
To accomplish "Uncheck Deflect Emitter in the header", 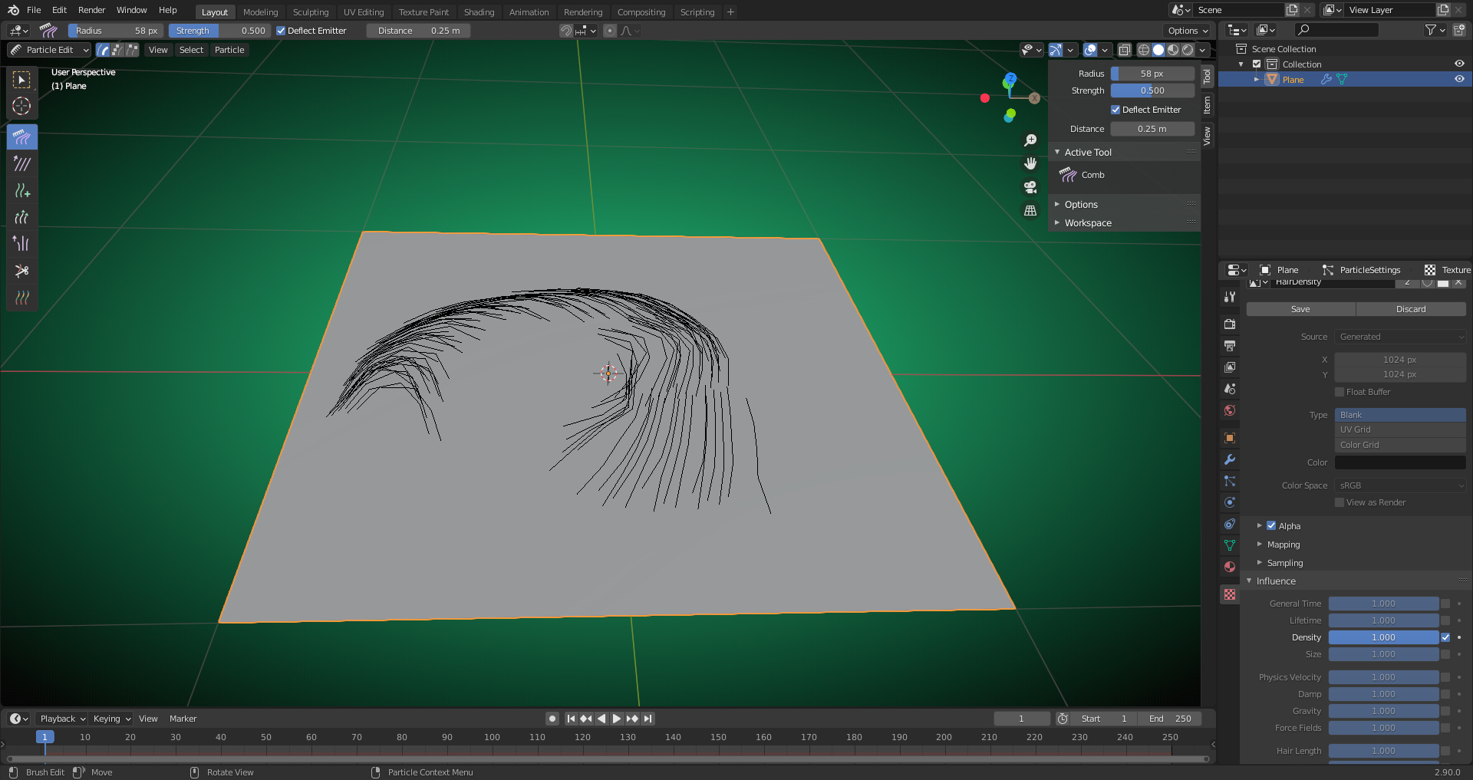I will tap(281, 31).
